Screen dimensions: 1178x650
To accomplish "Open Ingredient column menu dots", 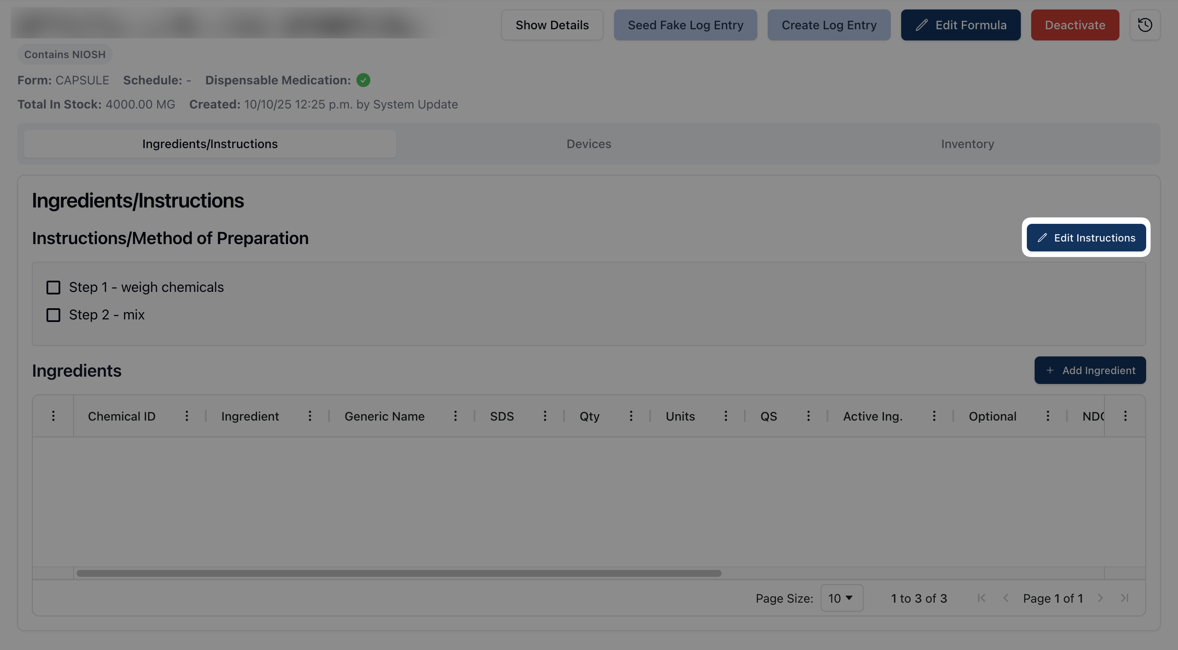I will click(310, 416).
